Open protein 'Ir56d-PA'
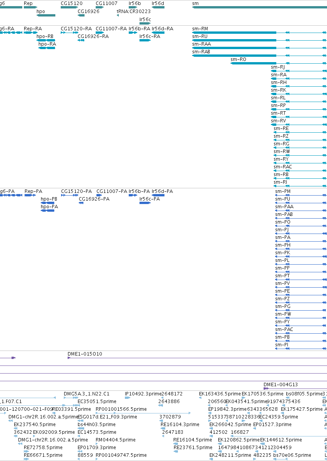The height and width of the screenshot is (461, 327). click(x=162, y=191)
